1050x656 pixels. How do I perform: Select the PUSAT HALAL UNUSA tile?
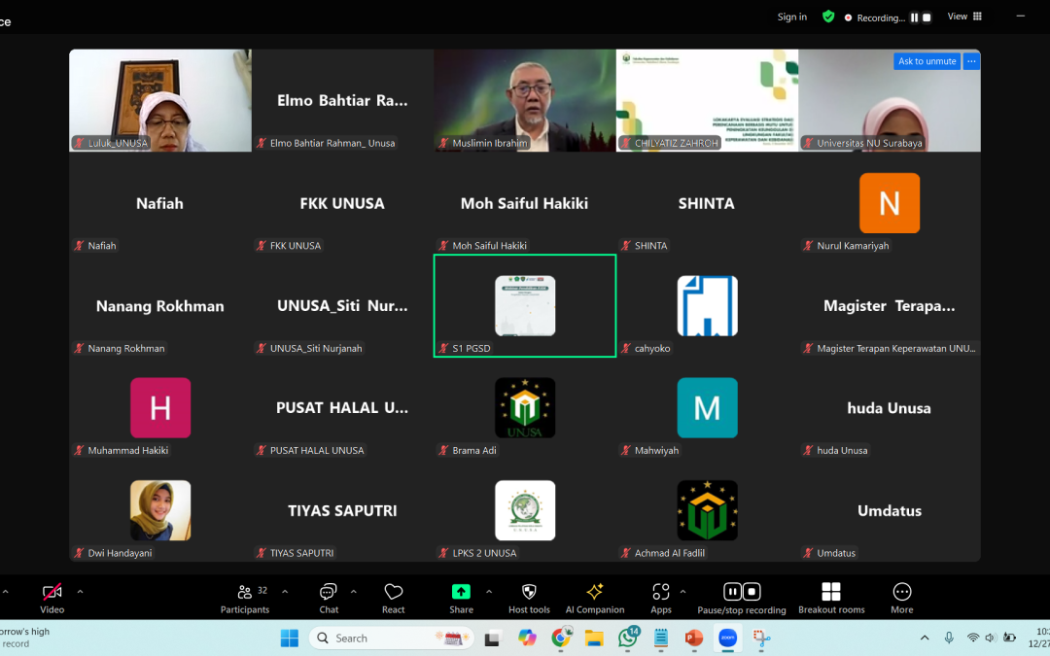pyautogui.click(x=343, y=408)
